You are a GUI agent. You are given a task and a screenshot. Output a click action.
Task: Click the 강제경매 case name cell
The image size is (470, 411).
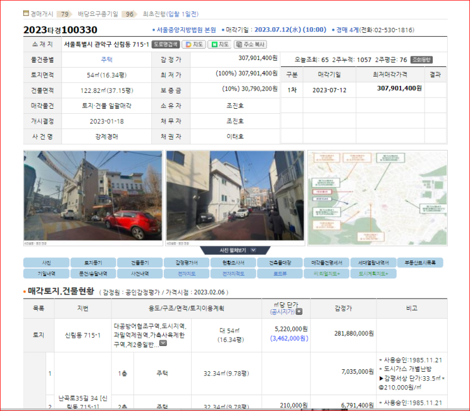[107, 137]
